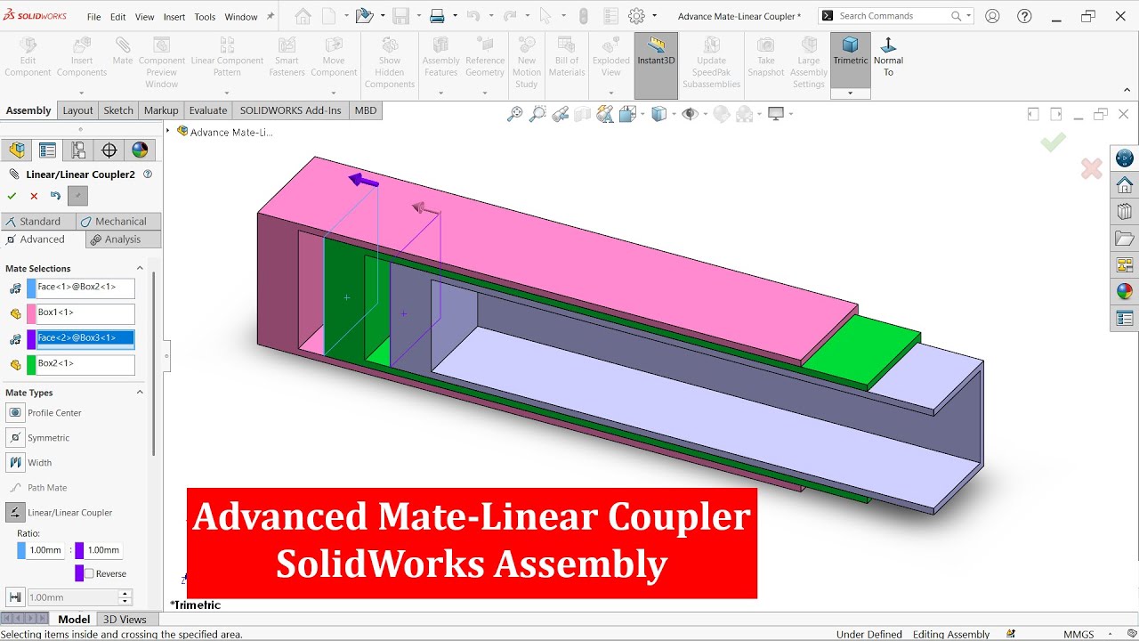Click the Help question mark icon
1139x641 pixels.
coord(1024,16)
